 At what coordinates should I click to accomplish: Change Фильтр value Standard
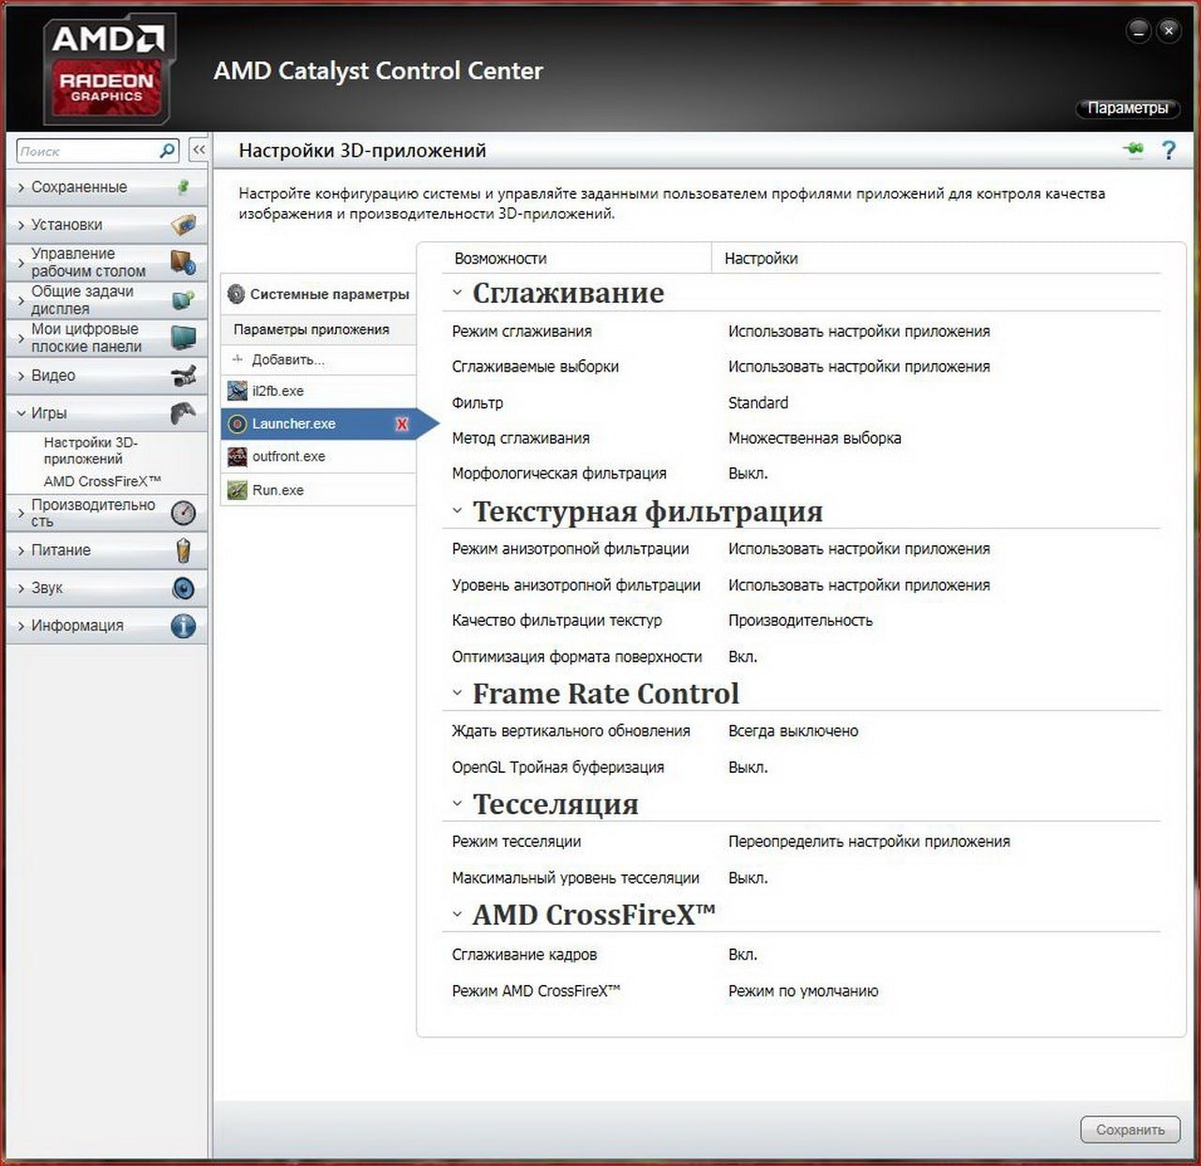coord(758,402)
